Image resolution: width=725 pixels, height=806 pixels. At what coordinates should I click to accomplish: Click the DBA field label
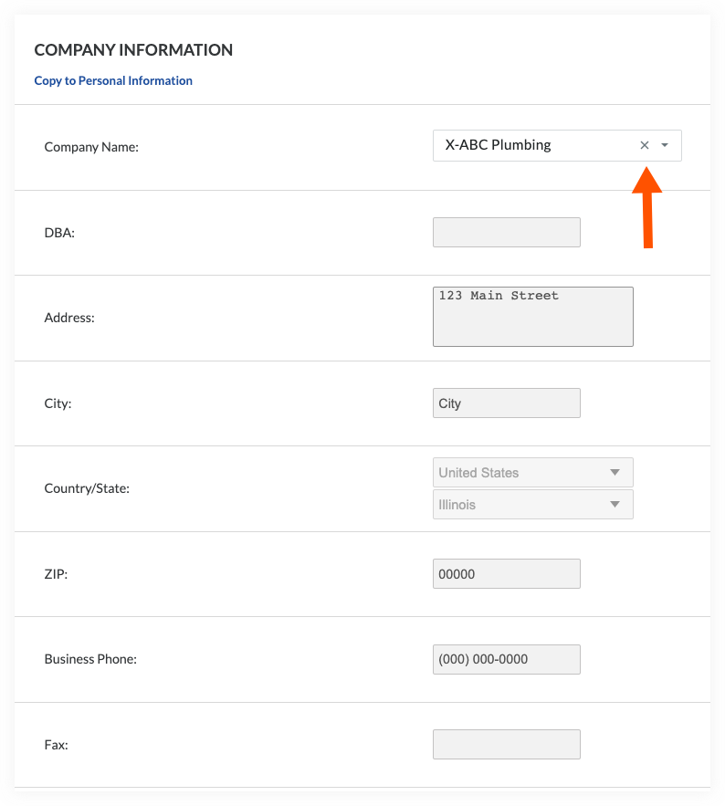(58, 233)
